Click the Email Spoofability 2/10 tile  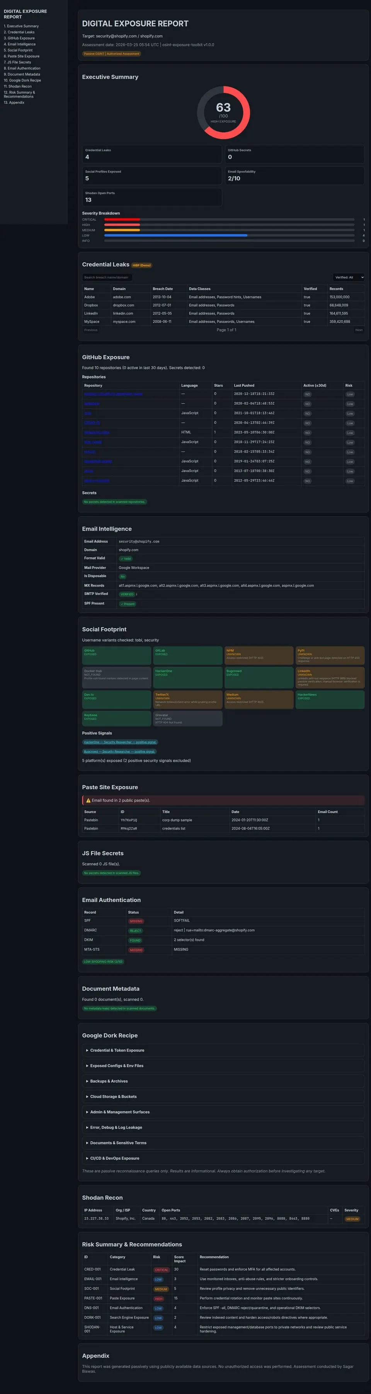point(295,175)
